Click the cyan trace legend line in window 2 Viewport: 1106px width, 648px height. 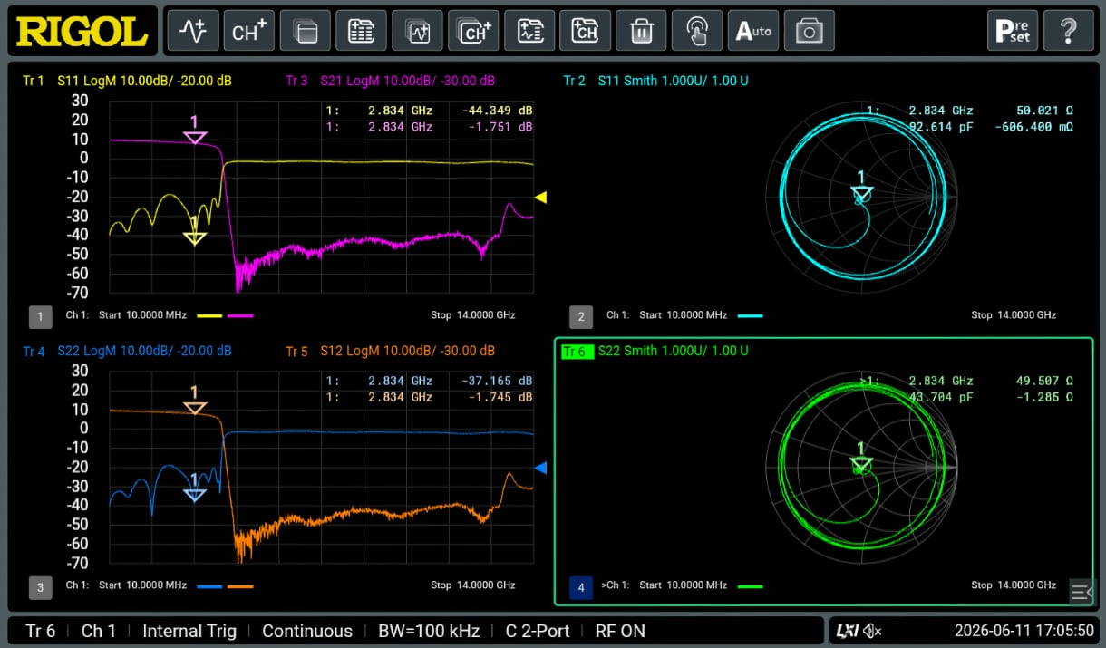coord(750,316)
